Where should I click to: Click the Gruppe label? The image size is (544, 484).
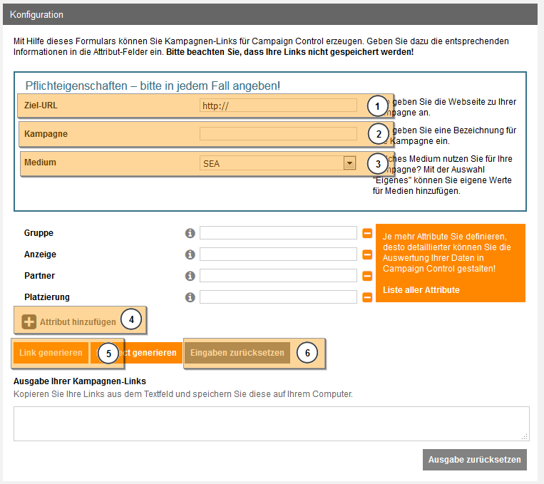[x=39, y=233]
